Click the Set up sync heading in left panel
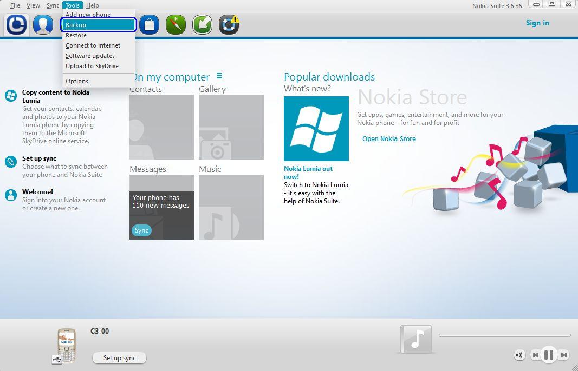Viewport: 578px width, 371px height. click(x=39, y=158)
